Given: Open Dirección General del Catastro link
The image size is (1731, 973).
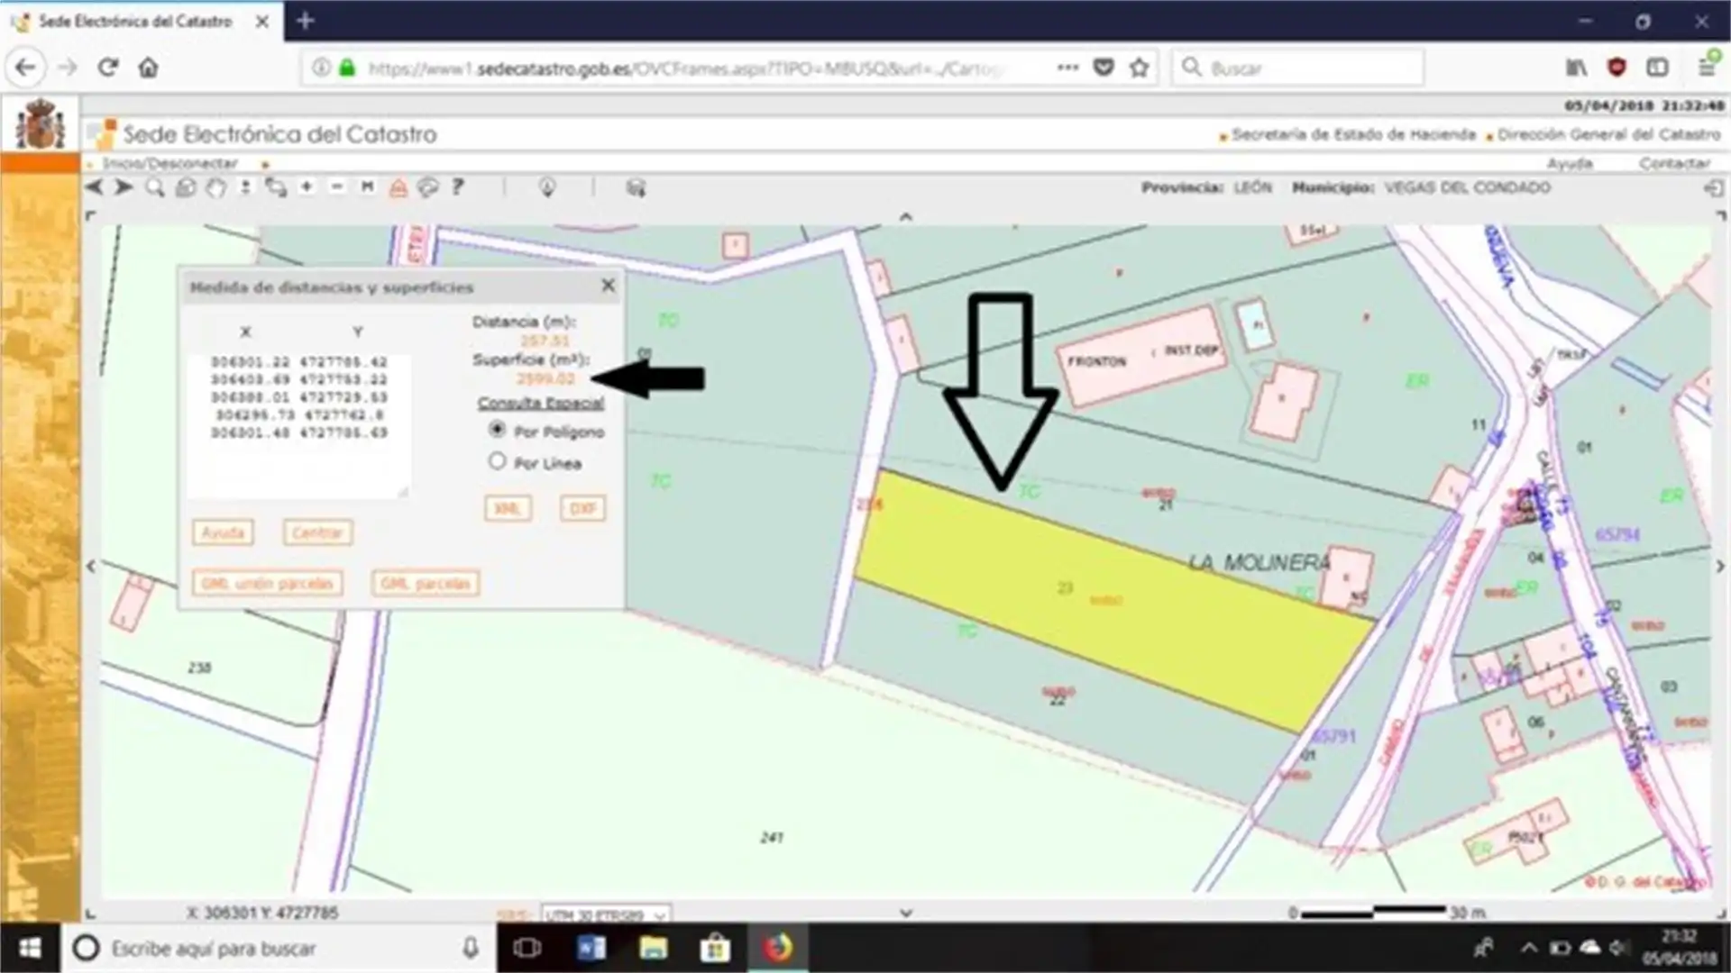Looking at the screenshot, I should click(x=1609, y=134).
